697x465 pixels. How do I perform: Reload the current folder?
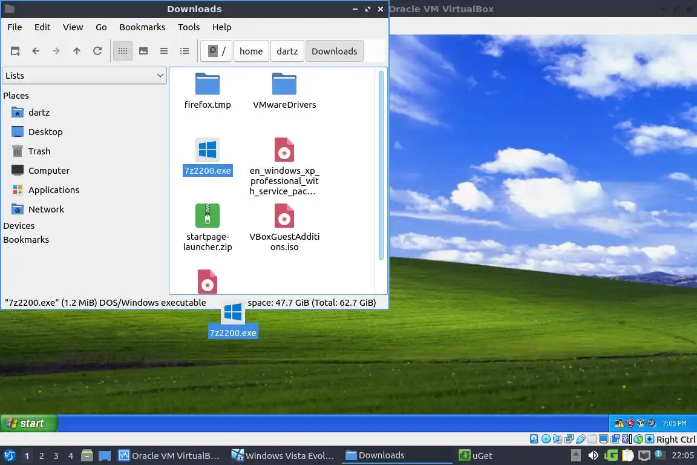point(97,51)
